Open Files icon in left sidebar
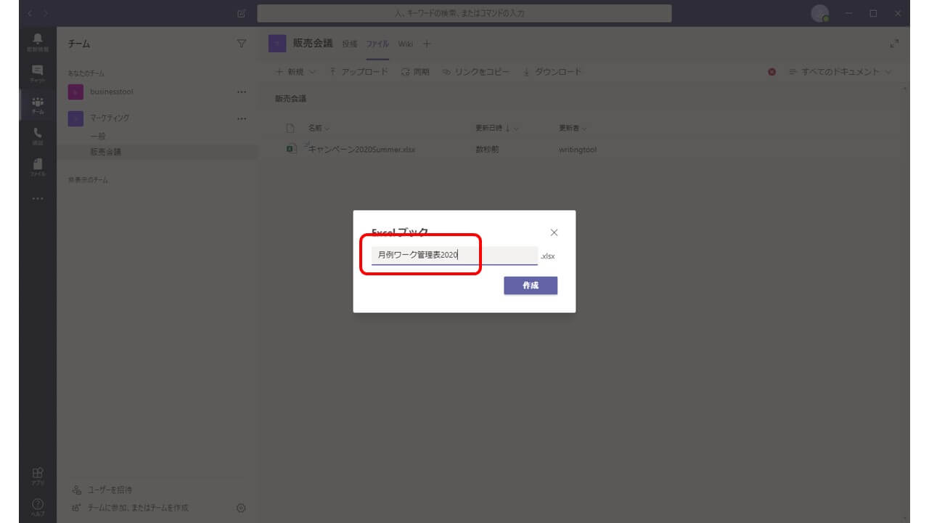The height and width of the screenshot is (523, 929). pos(38,166)
